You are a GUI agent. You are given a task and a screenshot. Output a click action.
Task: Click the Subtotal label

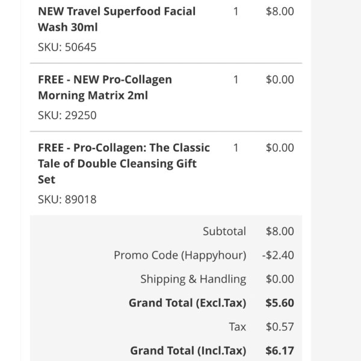(x=224, y=231)
